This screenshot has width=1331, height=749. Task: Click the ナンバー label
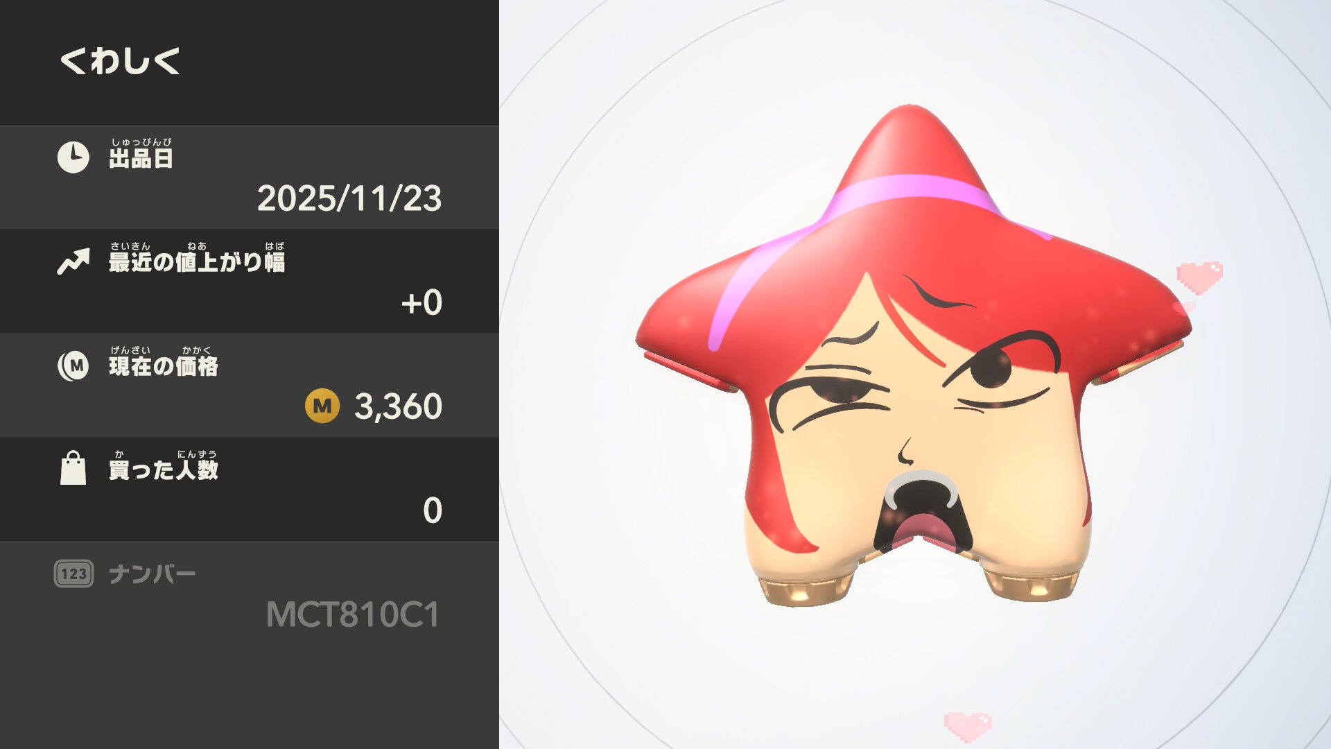(153, 574)
